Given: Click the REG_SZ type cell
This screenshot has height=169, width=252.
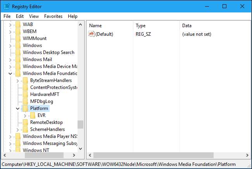Looking at the screenshot, I should click(x=143, y=34).
